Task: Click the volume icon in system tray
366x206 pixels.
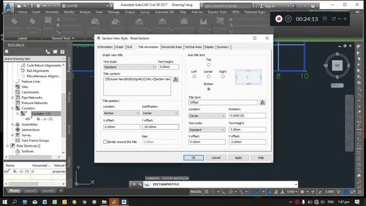Action: (x=323, y=202)
